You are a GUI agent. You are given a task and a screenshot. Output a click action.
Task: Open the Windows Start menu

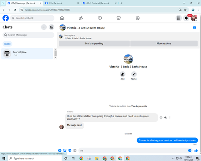[4, 158]
